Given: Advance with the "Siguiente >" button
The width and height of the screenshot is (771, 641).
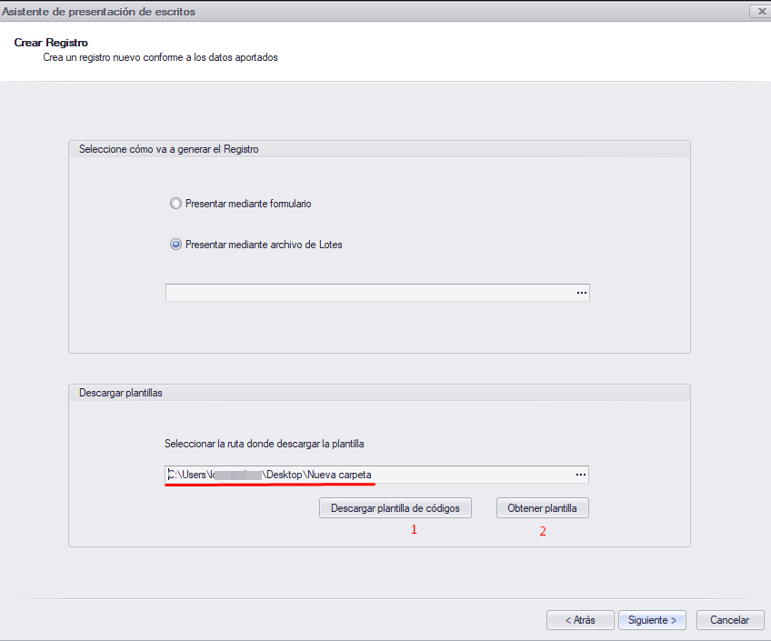Looking at the screenshot, I should [x=654, y=620].
